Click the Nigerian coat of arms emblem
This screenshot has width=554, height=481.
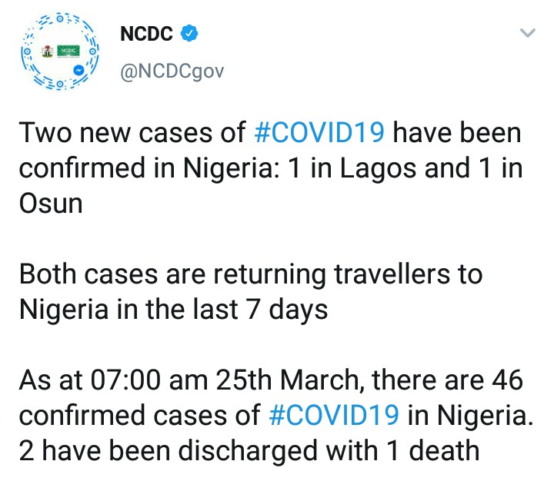point(48,51)
